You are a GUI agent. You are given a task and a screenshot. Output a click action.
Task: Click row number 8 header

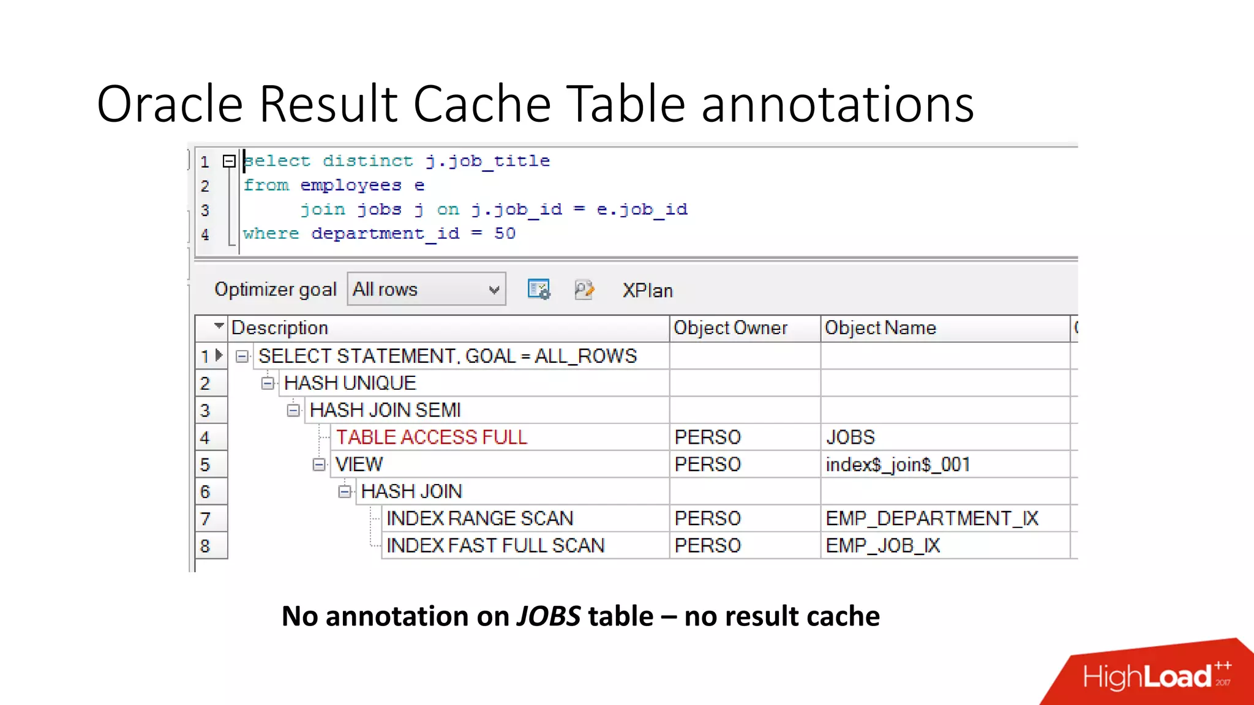pos(211,545)
